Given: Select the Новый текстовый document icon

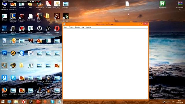Looking at the screenshot, I should (127, 5).
